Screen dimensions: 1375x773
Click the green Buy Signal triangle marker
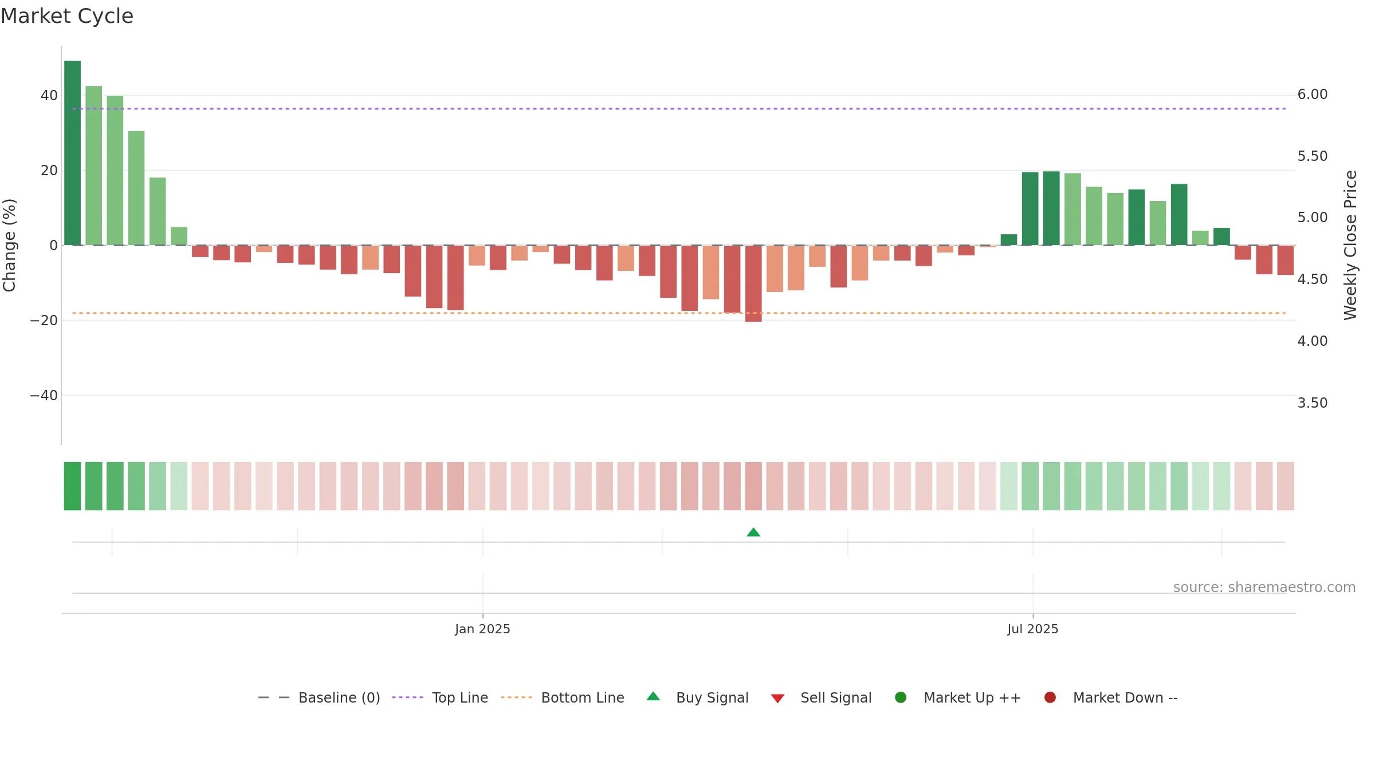pyautogui.click(x=753, y=533)
